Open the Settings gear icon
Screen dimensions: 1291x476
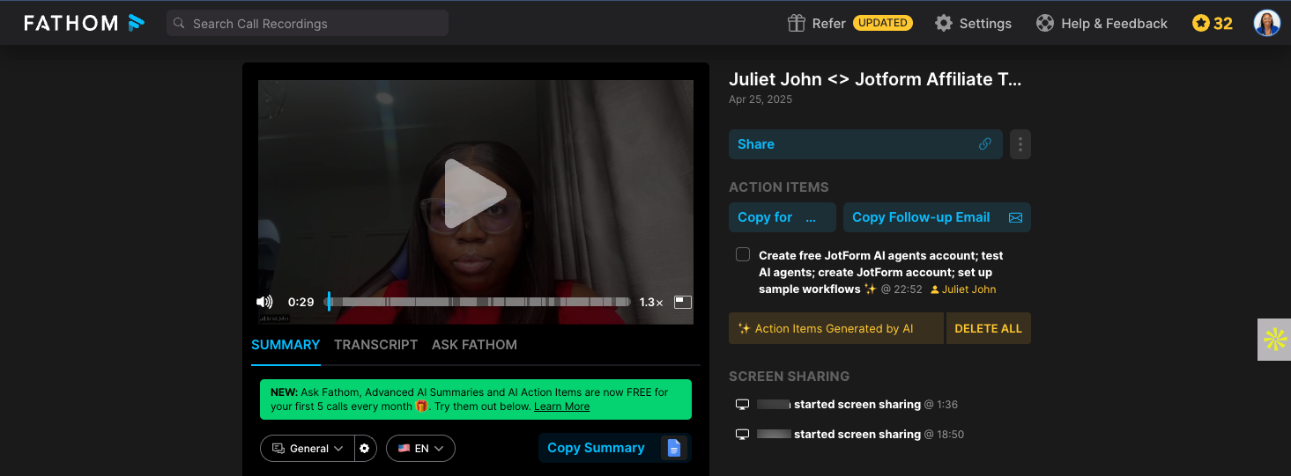coord(944,23)
